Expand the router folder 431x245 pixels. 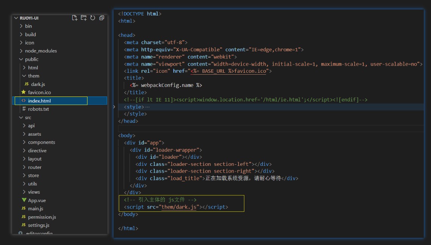click(x=24, y=167)
